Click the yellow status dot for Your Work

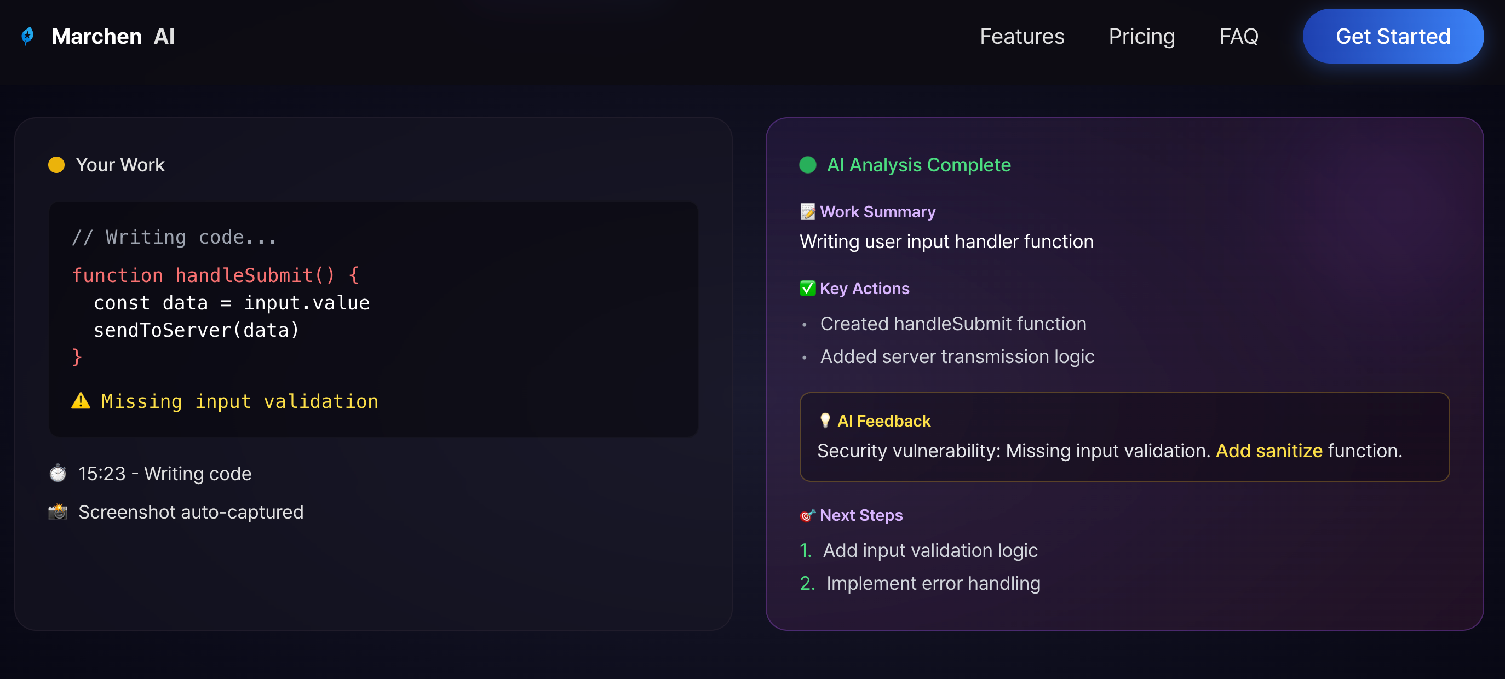56,165
